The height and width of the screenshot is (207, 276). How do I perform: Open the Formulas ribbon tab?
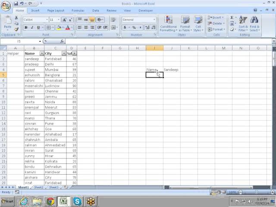point(78,10)
